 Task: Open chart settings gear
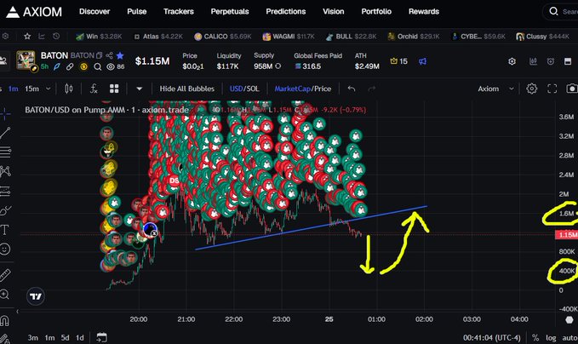tap(531, 89)
